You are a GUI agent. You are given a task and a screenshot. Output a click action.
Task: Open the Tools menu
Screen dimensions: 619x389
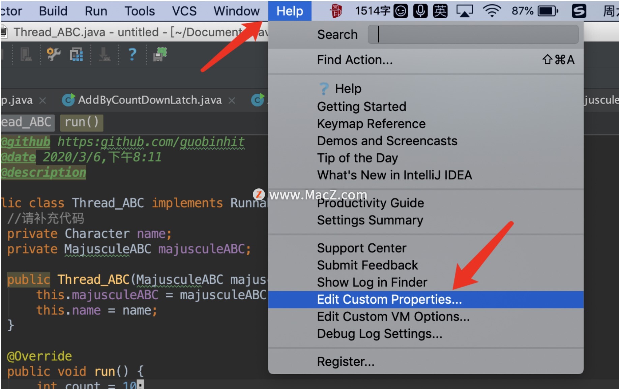point(140,11)
